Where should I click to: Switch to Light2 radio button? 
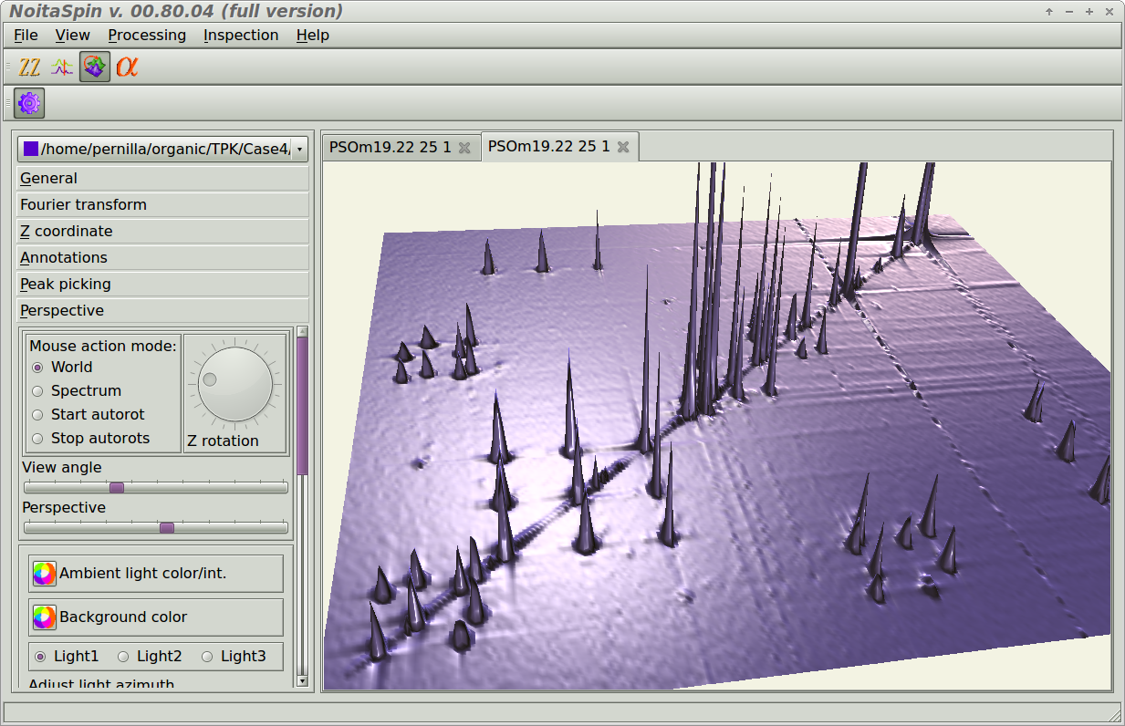(x=124, y=657)
